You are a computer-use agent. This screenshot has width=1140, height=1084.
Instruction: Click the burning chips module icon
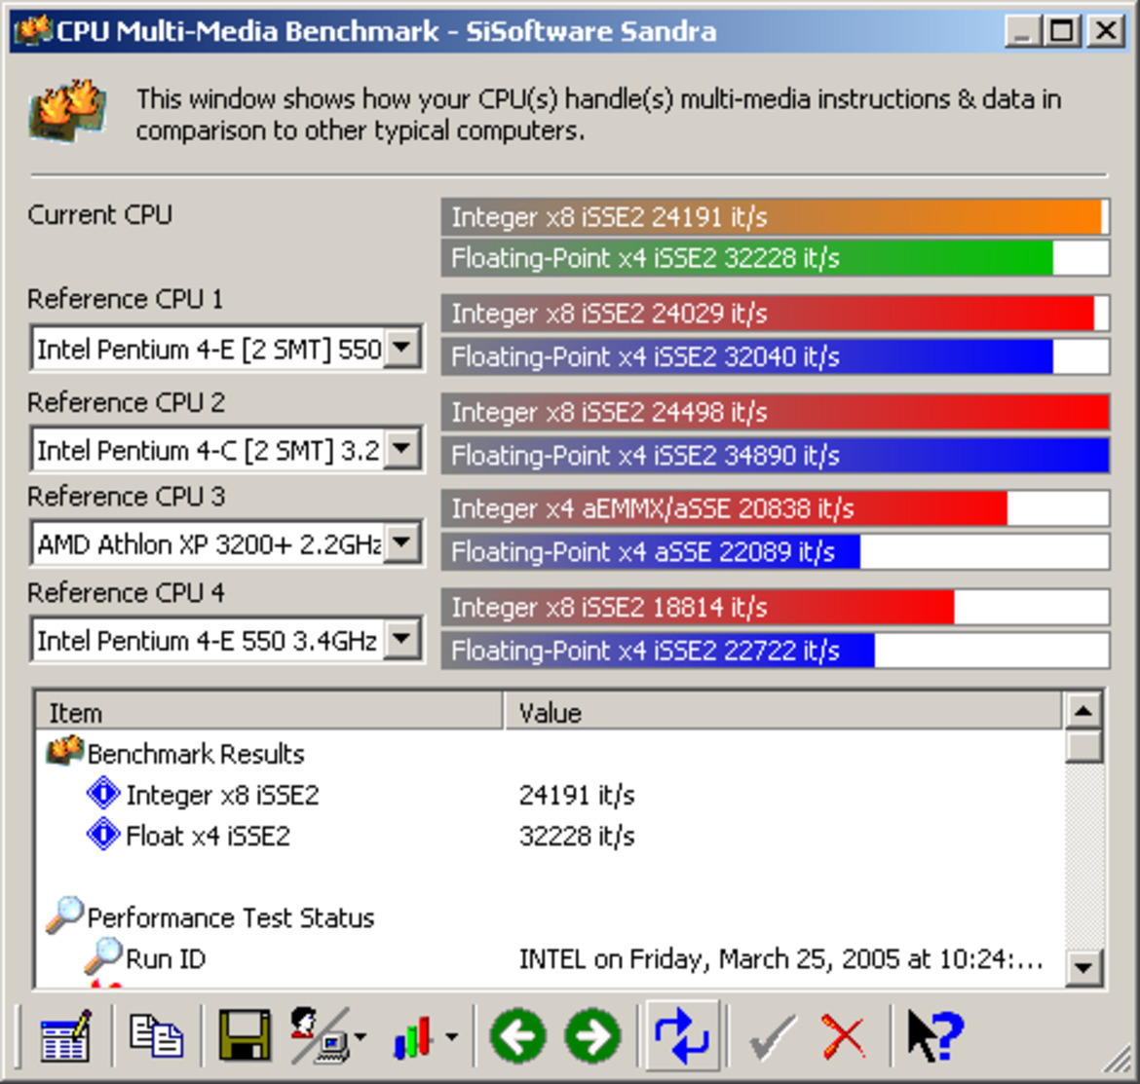(x=68, y=110)
